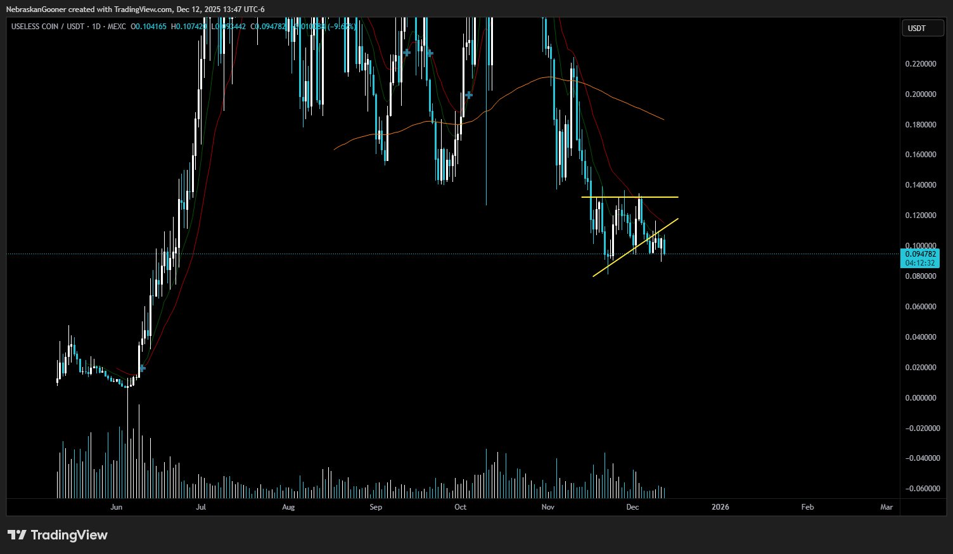
Task: Click the 2026 label on the time axis
Action: click(720, 507)
